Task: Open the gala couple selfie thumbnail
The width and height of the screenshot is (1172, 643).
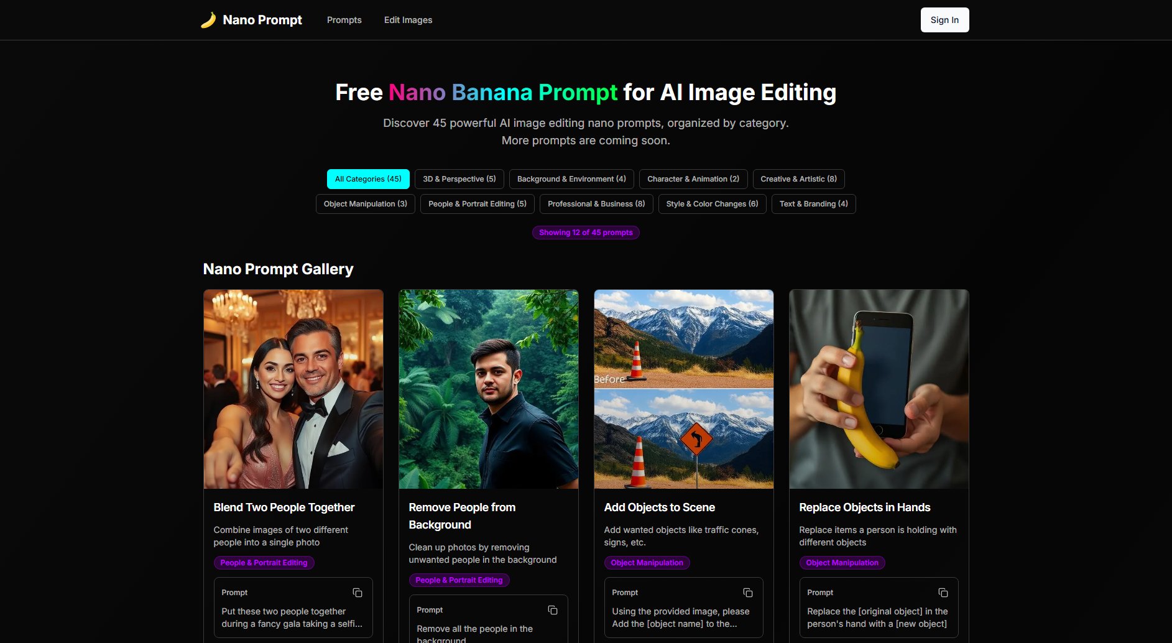Action: click(293, 389)
